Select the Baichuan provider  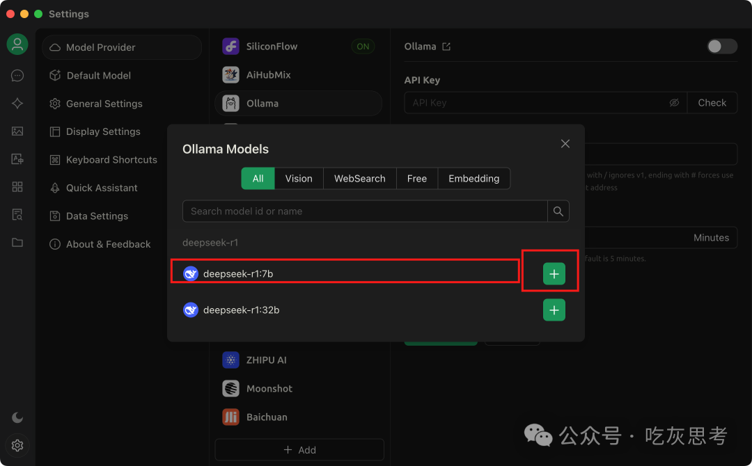coord(298,417)
